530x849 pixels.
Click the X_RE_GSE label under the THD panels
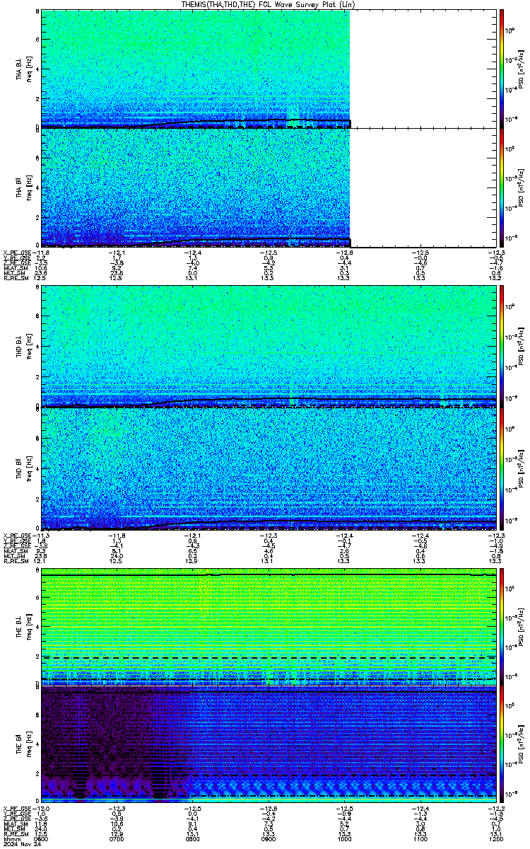click(17, 535)
